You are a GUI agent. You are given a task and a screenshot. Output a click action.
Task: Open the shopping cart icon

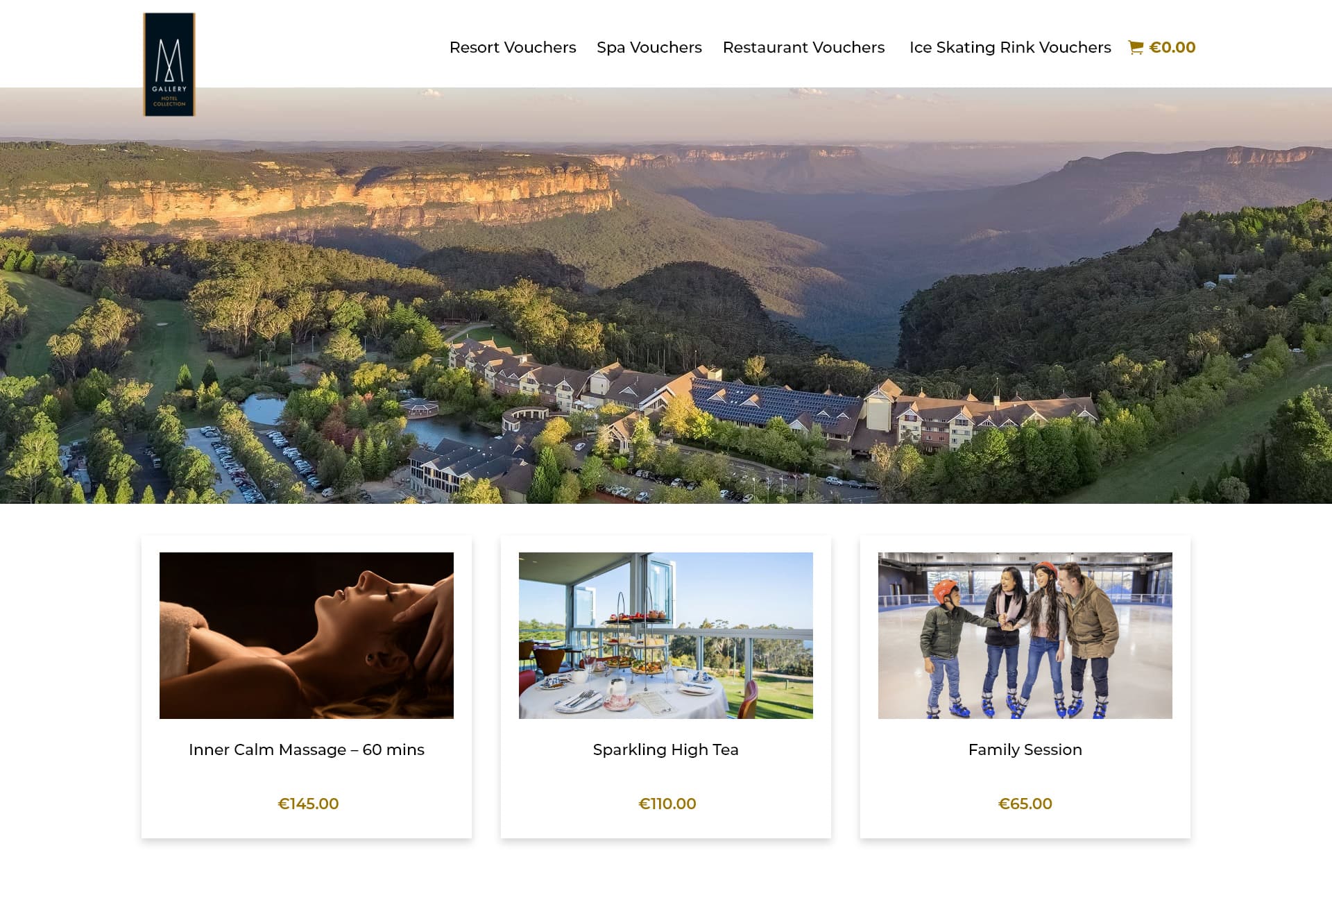pyautogui.click(x=1136, y=47)
